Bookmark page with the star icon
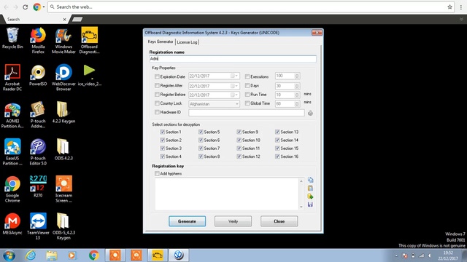This screenshot has width=467, height=262. [449, 7]
